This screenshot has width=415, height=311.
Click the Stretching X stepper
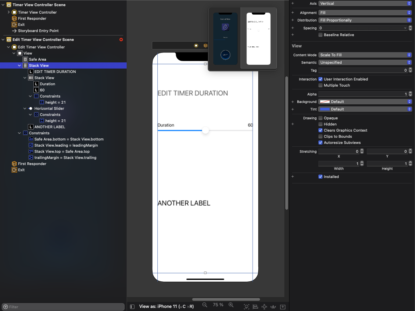(x=362, y=151)
